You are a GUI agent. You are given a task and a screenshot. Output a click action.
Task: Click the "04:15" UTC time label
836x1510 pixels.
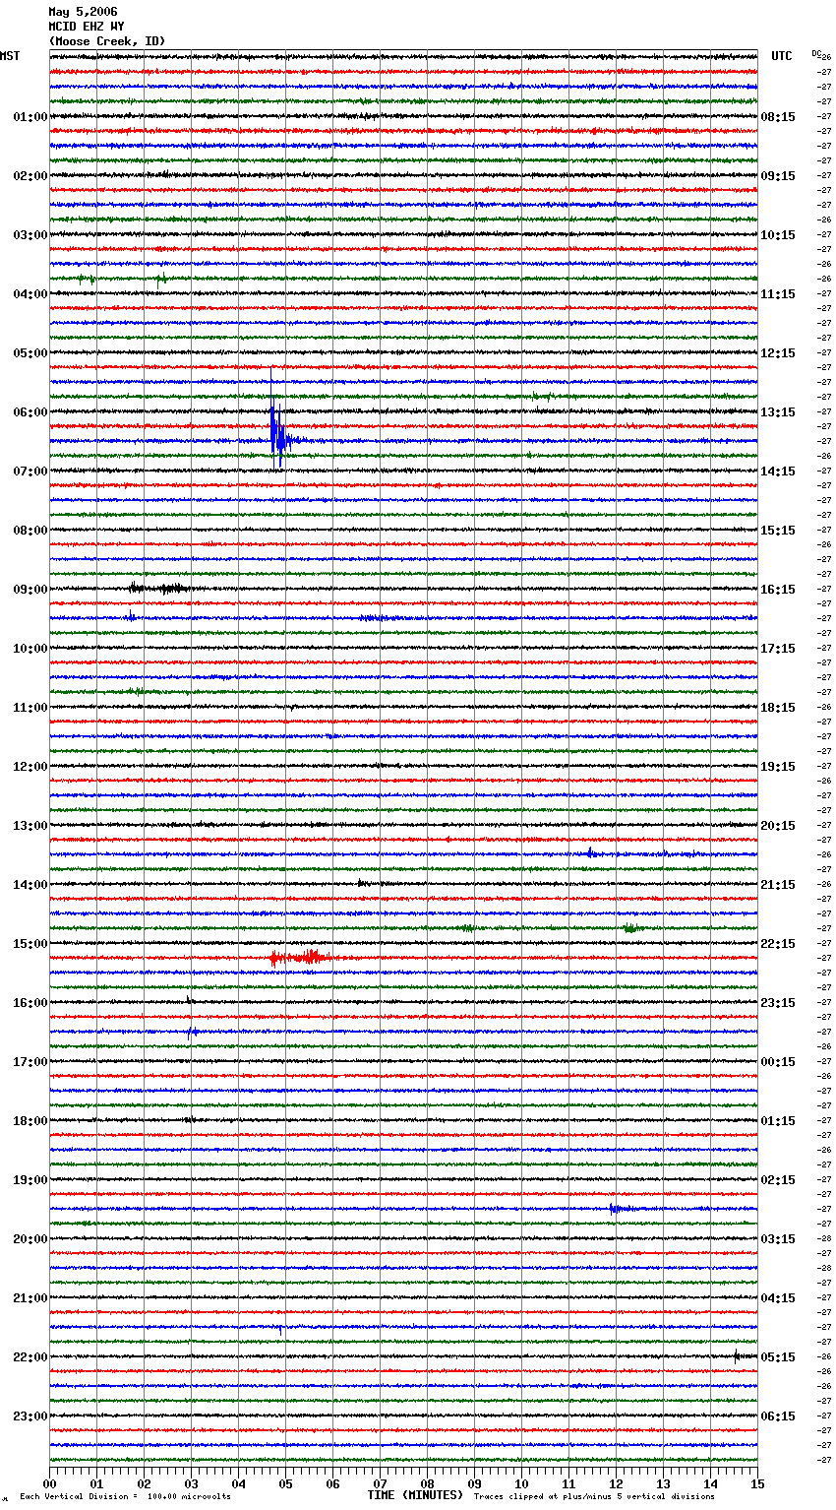tap(778, 1298)
